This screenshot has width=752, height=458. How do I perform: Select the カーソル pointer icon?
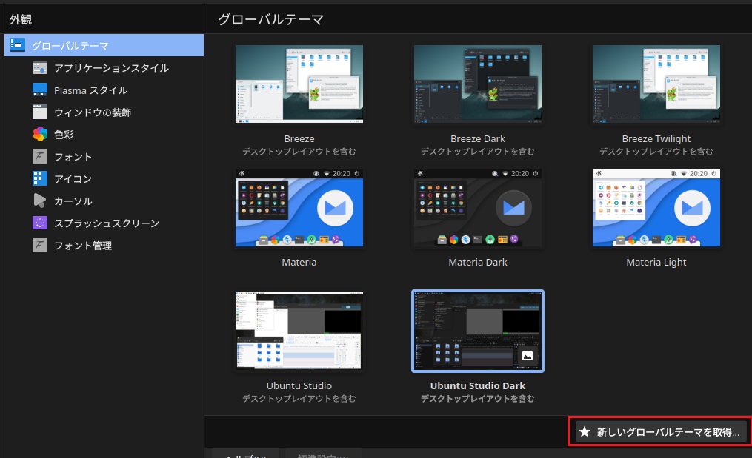coord(40,201)
